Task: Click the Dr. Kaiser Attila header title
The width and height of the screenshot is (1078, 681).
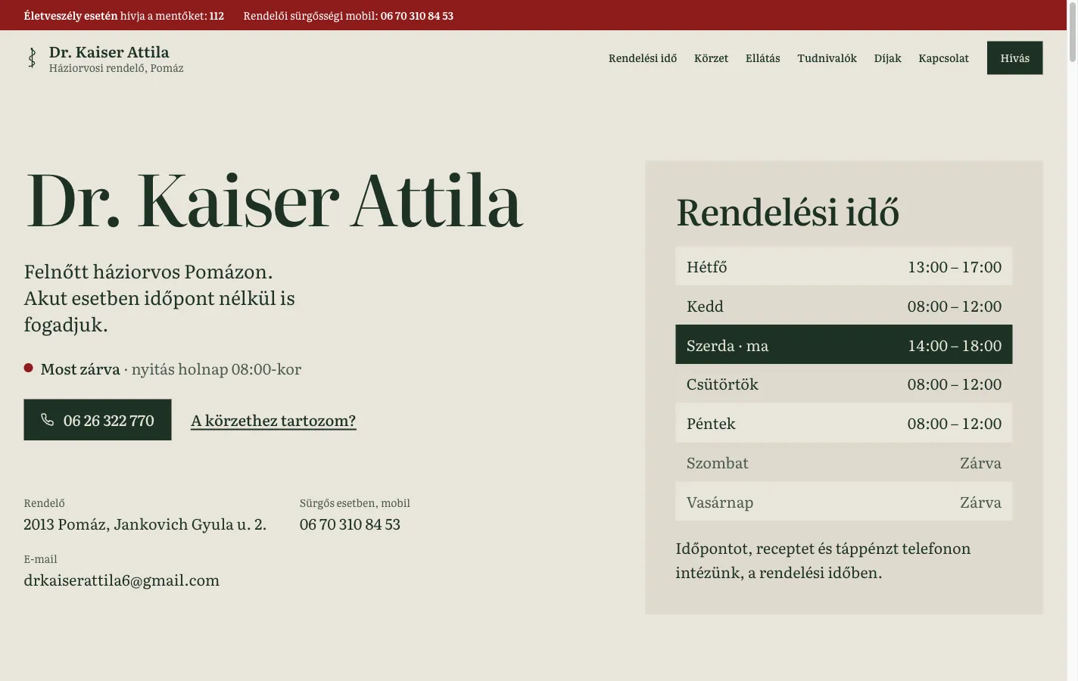Action: click(109, 52)
